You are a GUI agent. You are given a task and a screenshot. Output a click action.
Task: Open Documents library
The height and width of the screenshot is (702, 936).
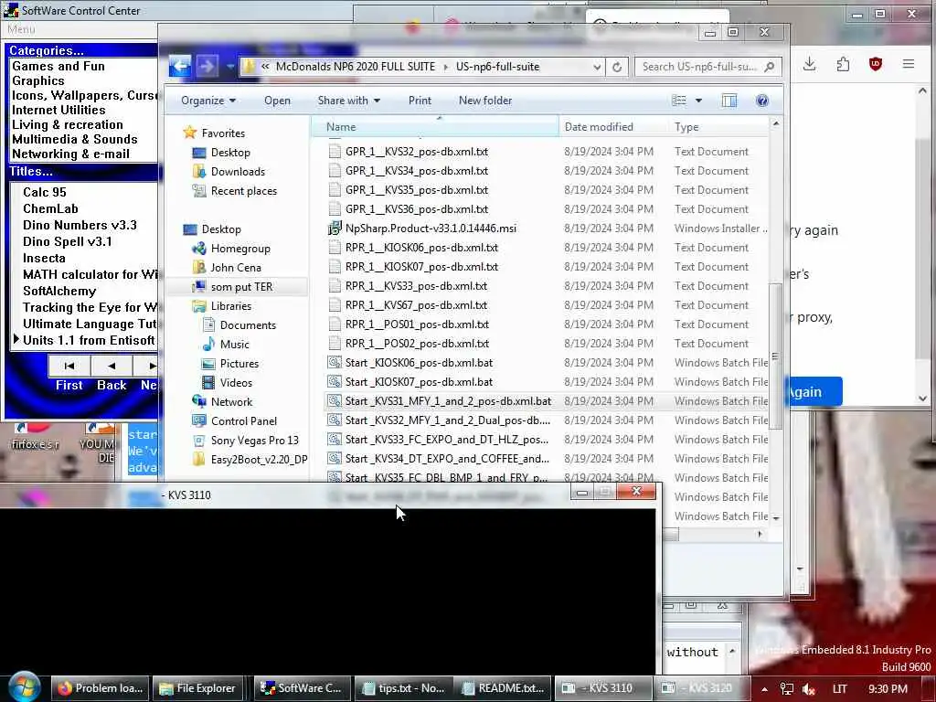point(248,325)
